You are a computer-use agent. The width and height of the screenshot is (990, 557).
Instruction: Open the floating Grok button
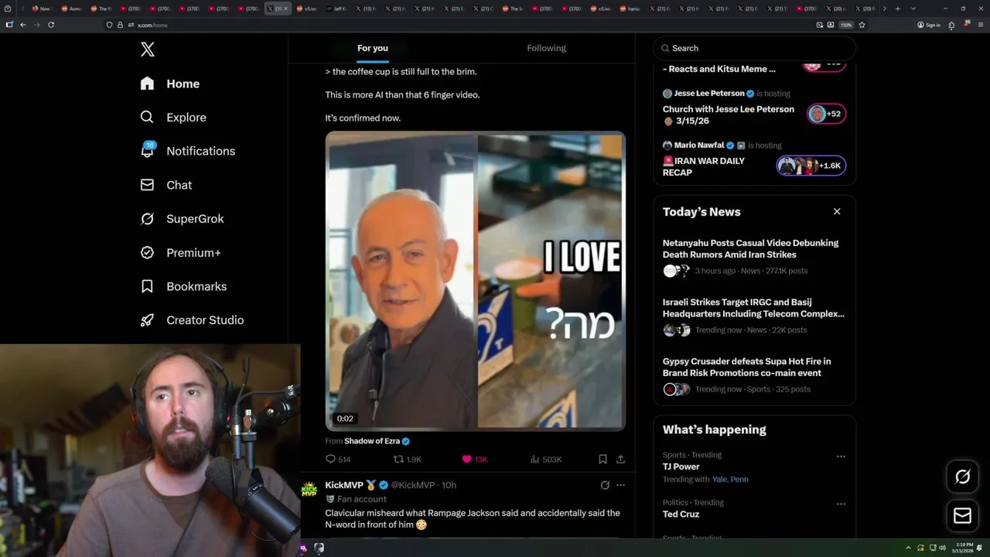962,477
